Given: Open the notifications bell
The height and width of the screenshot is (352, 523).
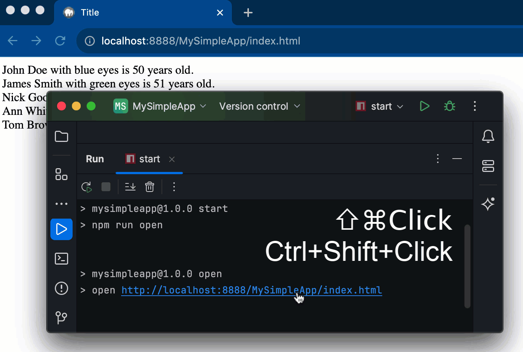Looking at the screenshot, I should (488, 136).
